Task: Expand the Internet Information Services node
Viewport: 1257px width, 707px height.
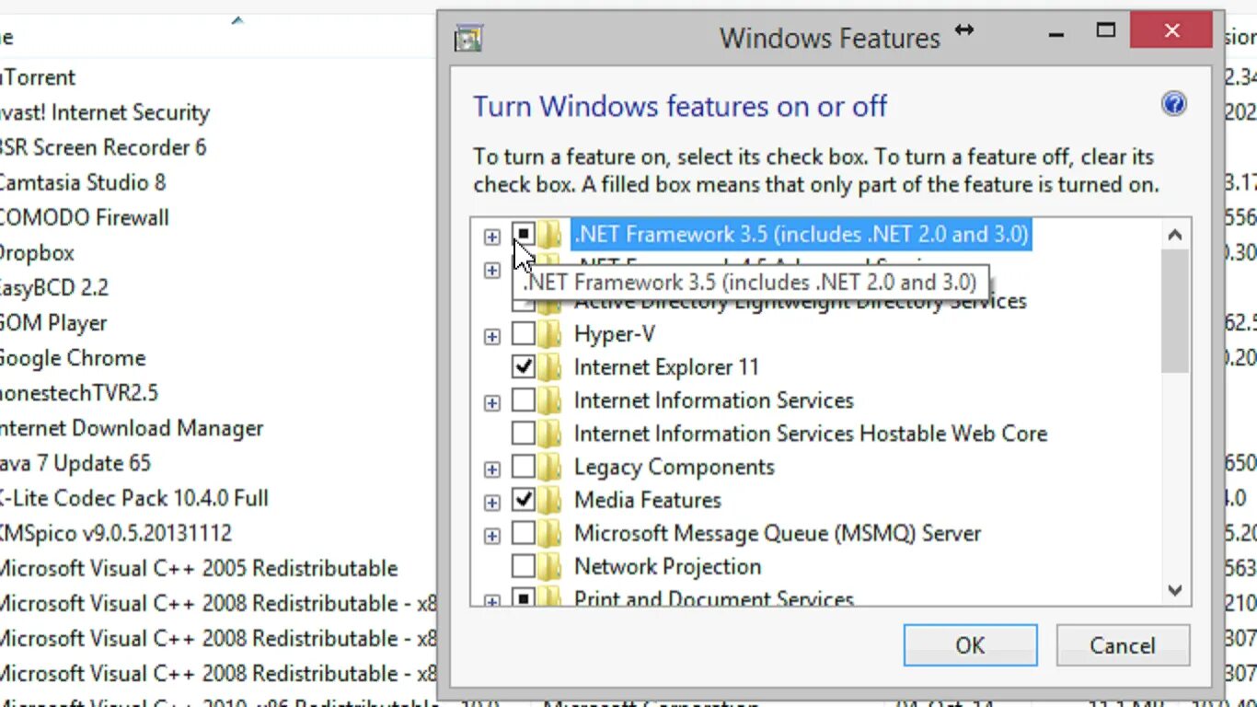Action: point(492,402)
